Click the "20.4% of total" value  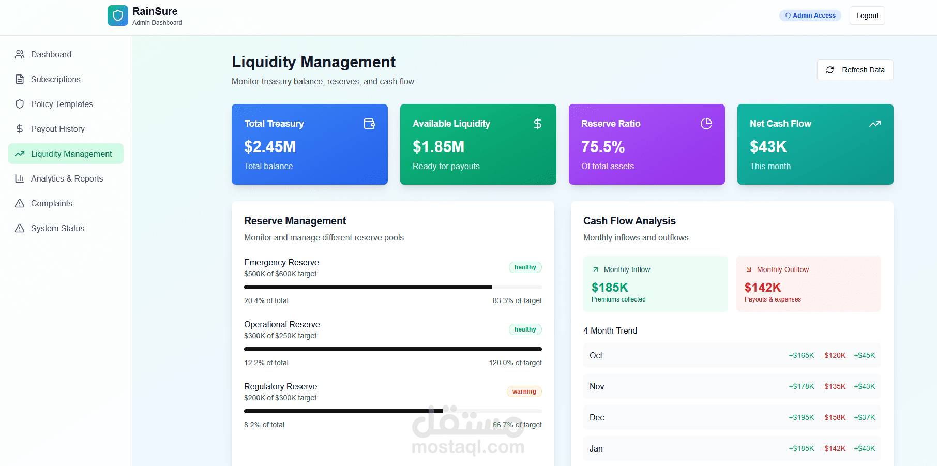266,300
